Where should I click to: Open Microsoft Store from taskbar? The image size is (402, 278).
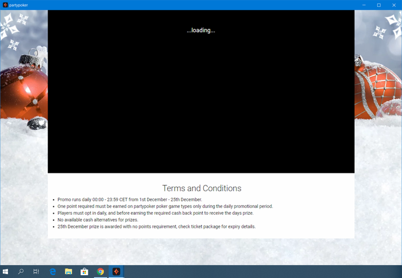(84, 271)
